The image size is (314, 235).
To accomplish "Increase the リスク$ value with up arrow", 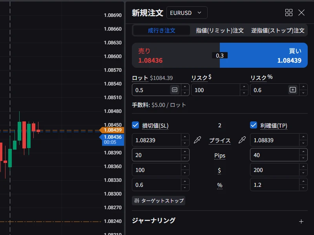I will point(244,87).
